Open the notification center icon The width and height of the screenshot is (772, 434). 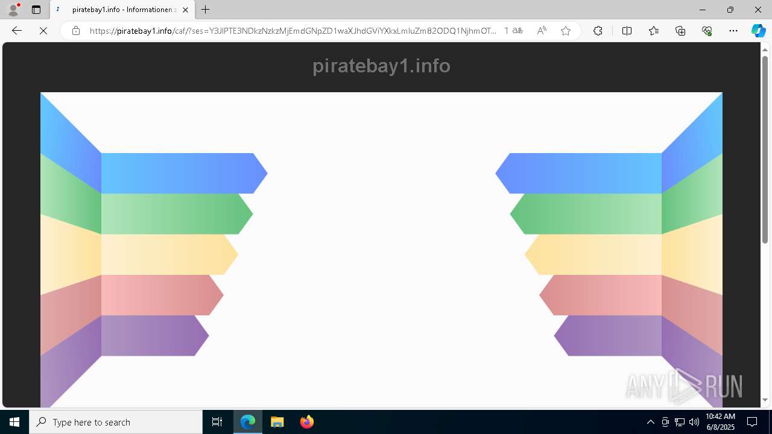[752, 422]
